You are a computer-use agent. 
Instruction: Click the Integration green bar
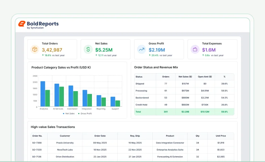pyautogui.click(x=90, y=100)
